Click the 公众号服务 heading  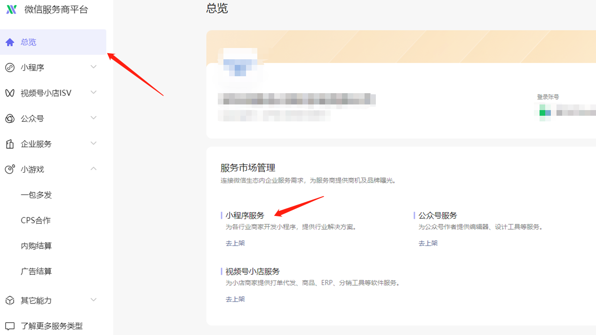pyautogui.click(x=438, y=215)
